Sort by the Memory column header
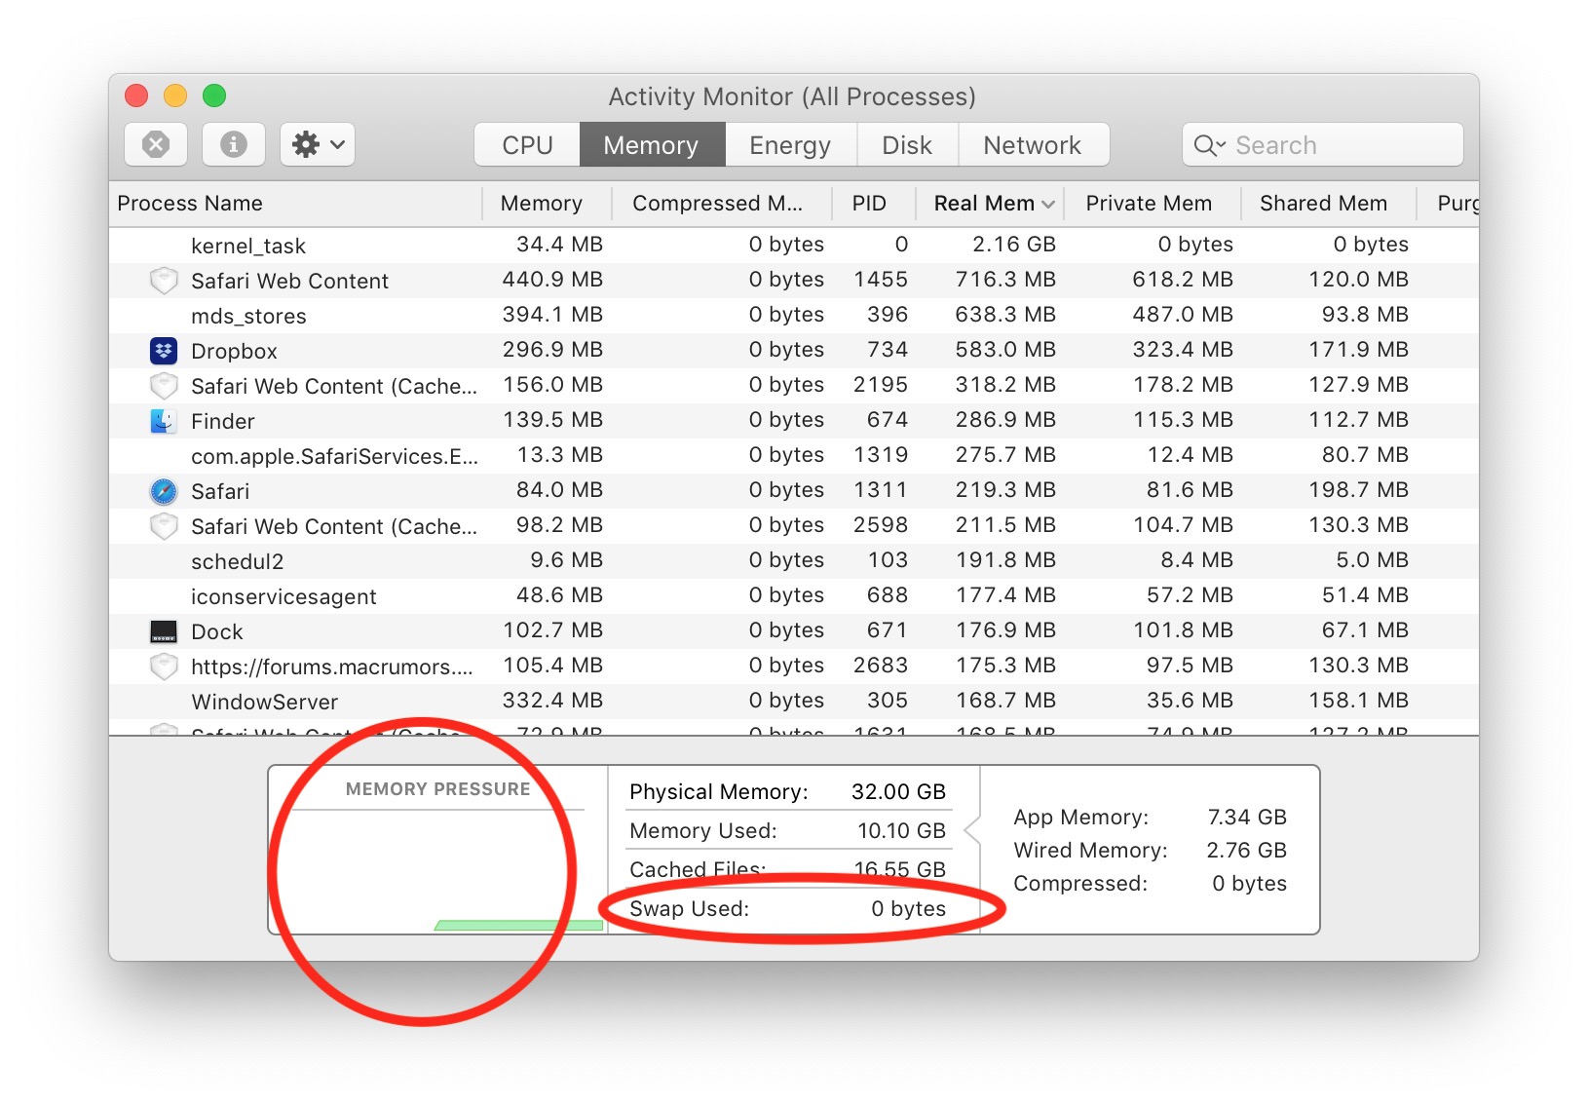This screenshot has width=1588, height=1105. tap(547, 203)
